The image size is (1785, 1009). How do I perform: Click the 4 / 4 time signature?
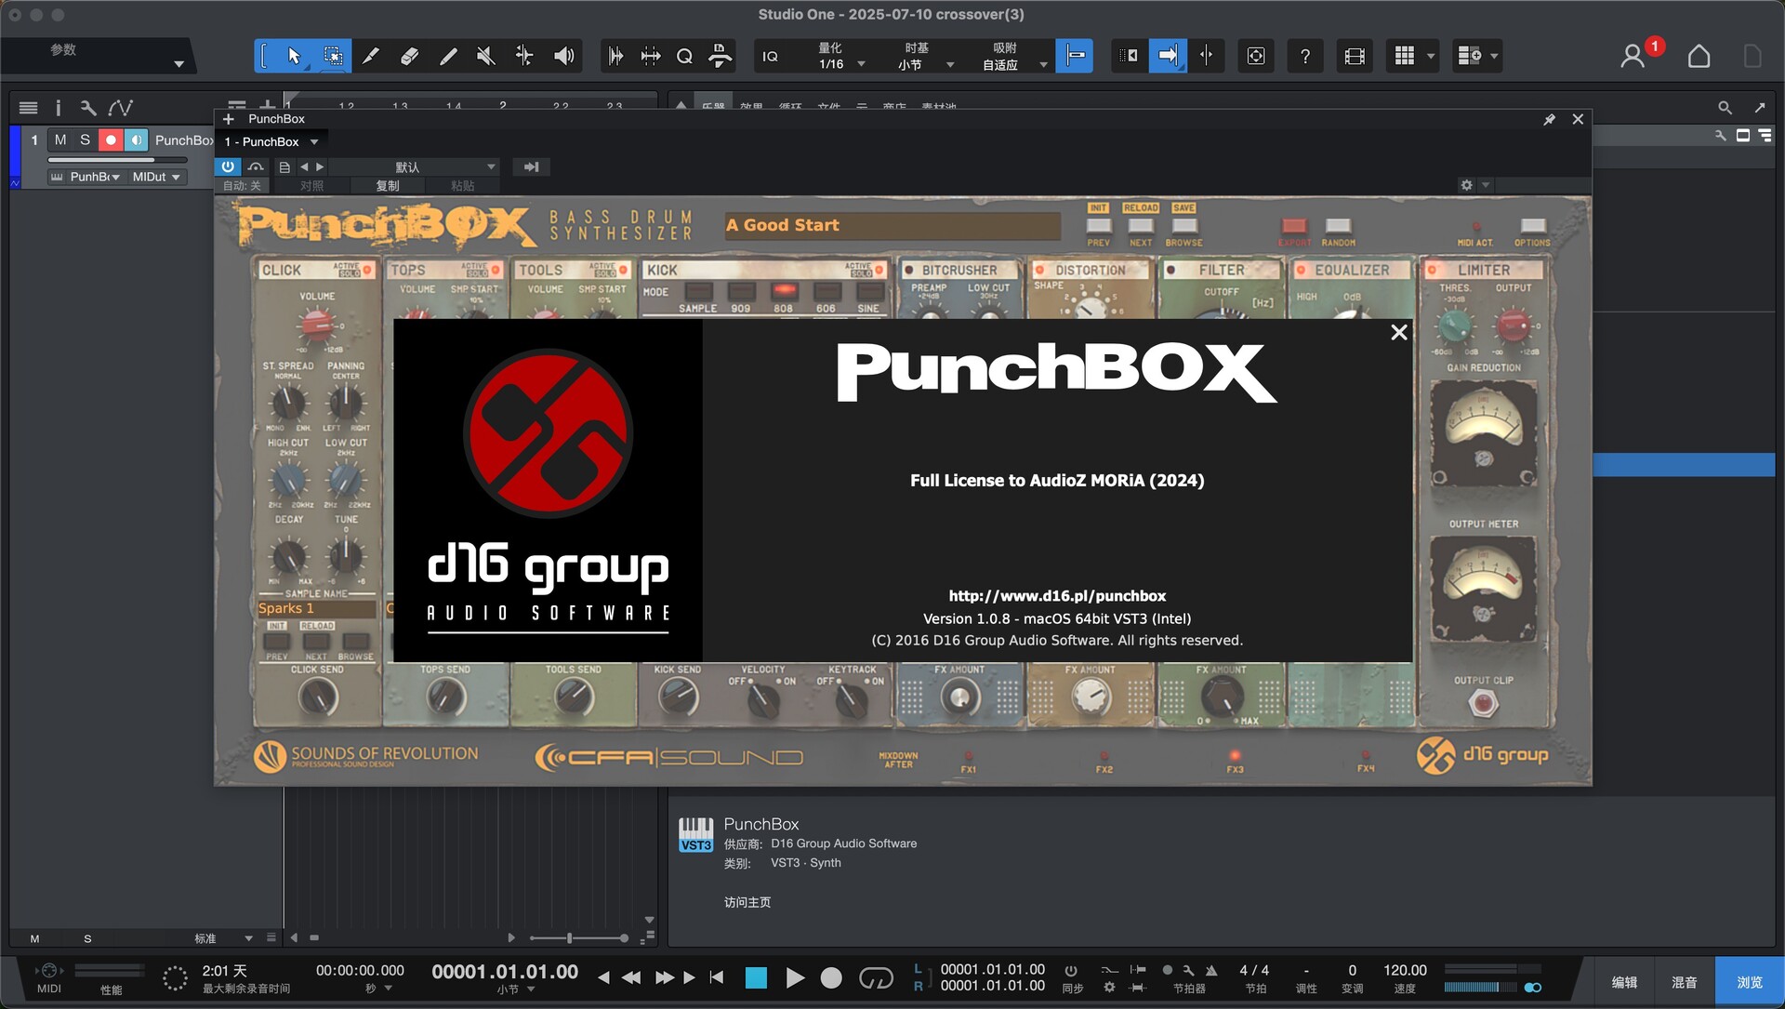click(1254, 970)
